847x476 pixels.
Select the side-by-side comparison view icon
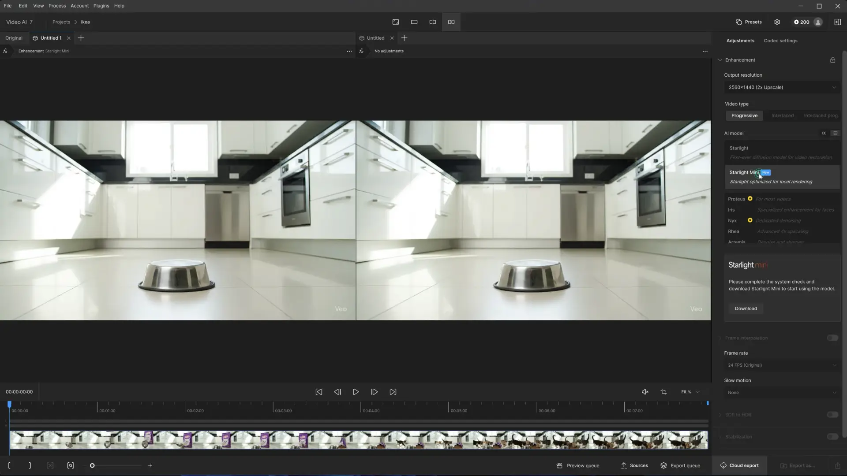451,22
